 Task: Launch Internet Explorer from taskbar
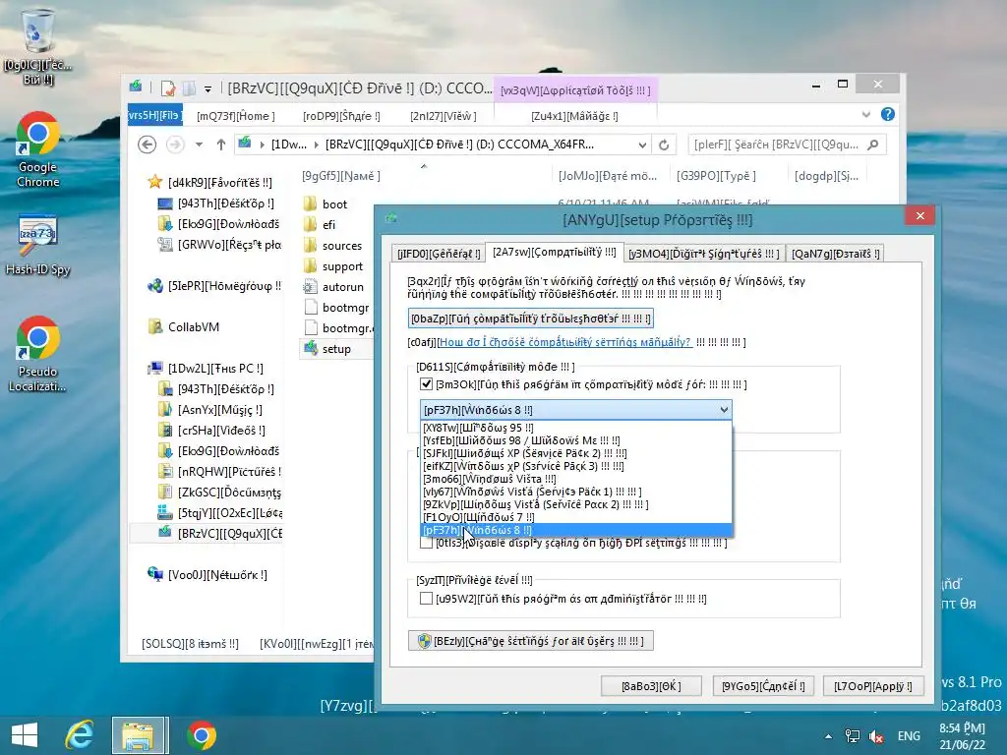click(x=80, y=735)
